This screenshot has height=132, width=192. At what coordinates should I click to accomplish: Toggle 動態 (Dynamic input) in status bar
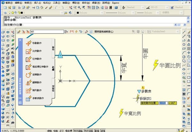pos(97,131)
